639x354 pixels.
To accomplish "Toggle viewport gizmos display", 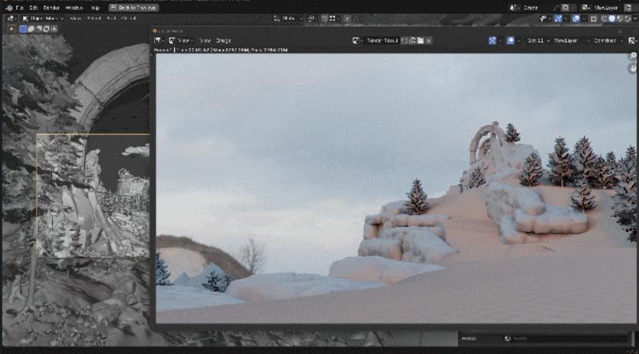I will 546,18.
